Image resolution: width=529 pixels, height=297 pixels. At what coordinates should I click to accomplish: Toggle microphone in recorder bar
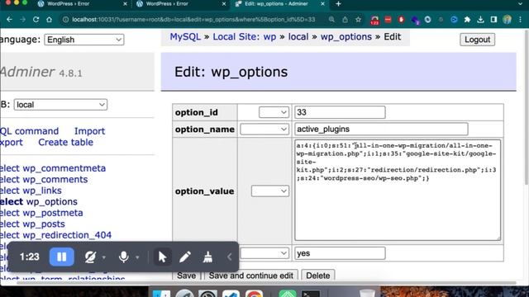(123, 257)
